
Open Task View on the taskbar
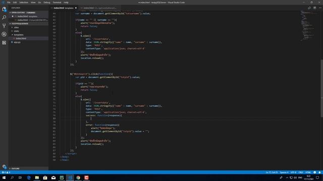20,177
